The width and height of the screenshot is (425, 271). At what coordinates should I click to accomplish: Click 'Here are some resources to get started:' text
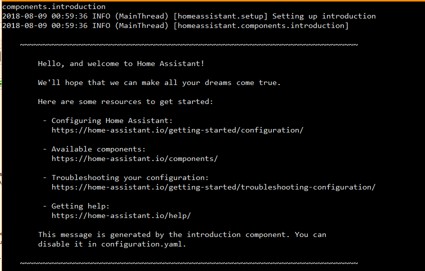coord(126,102)
